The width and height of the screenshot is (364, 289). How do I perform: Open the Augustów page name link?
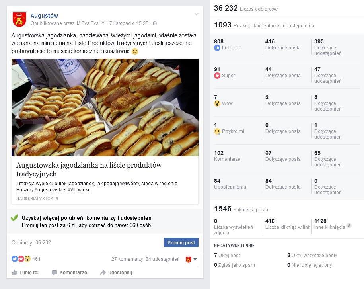pos(44,16)
